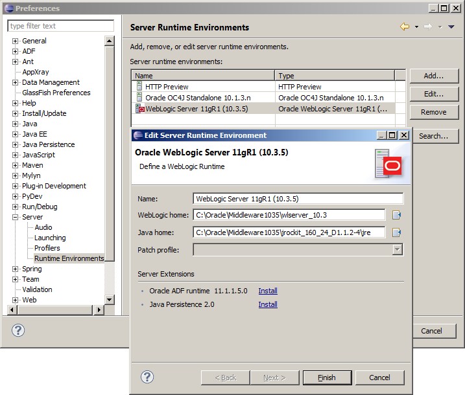Click the Finish button
This screenshot has height=395, width=465.
pos(326,378)
